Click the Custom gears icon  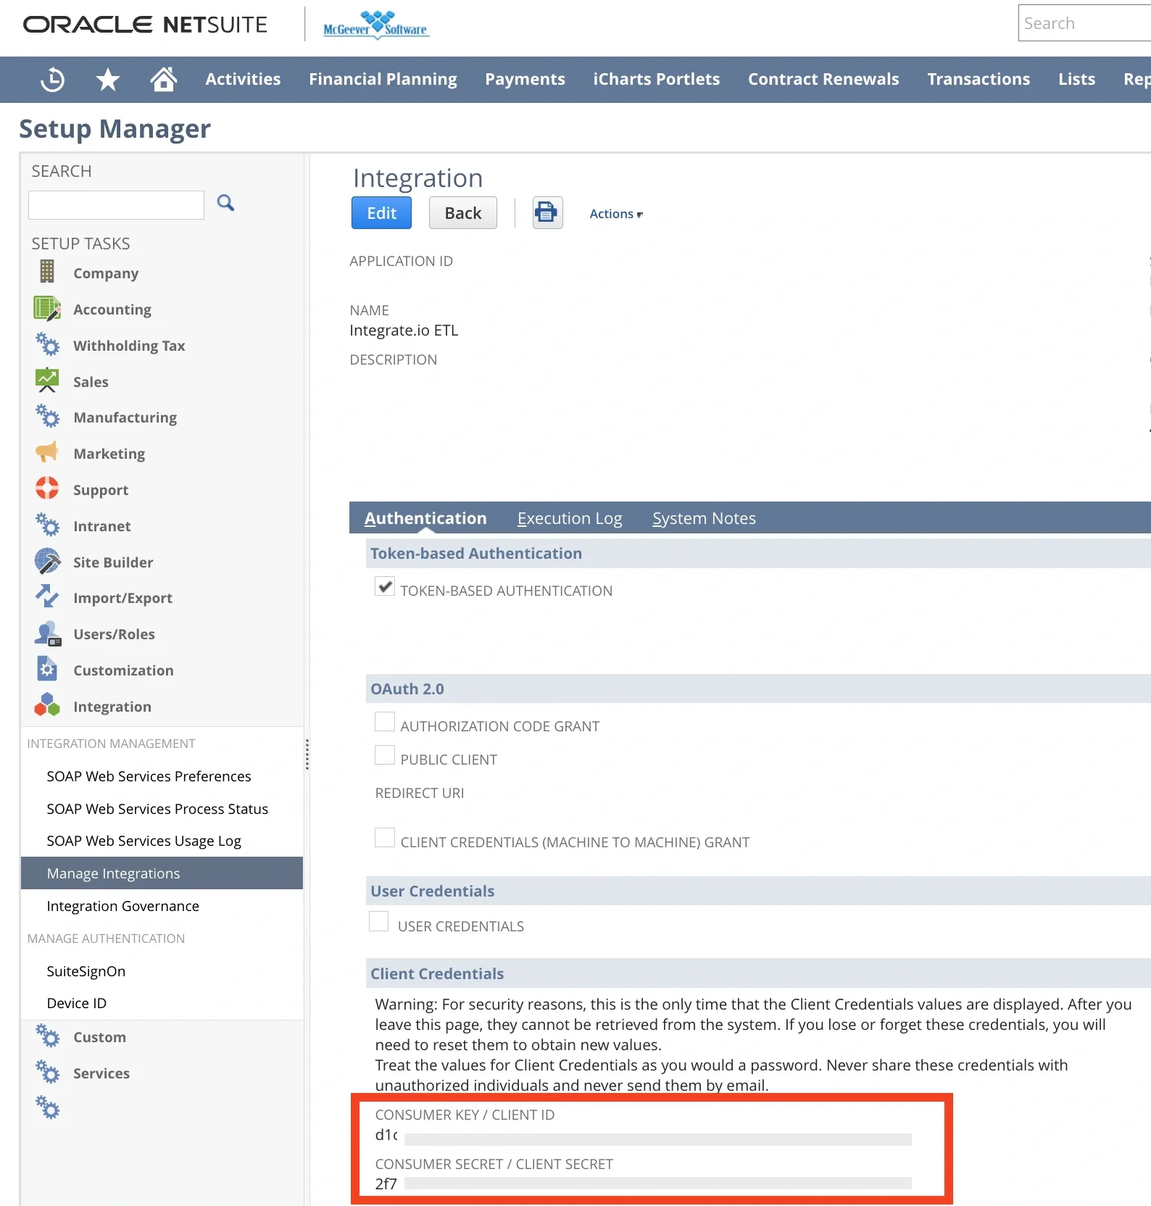[47, 1036]
